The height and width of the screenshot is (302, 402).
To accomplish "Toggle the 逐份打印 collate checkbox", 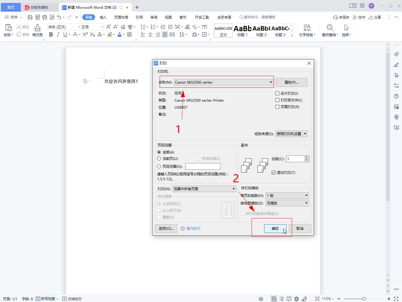I will coord(273,173).
